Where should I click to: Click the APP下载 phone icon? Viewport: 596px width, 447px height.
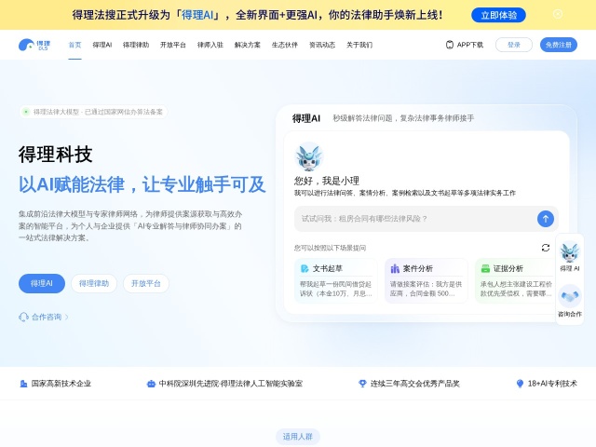(x=449, y=45)
